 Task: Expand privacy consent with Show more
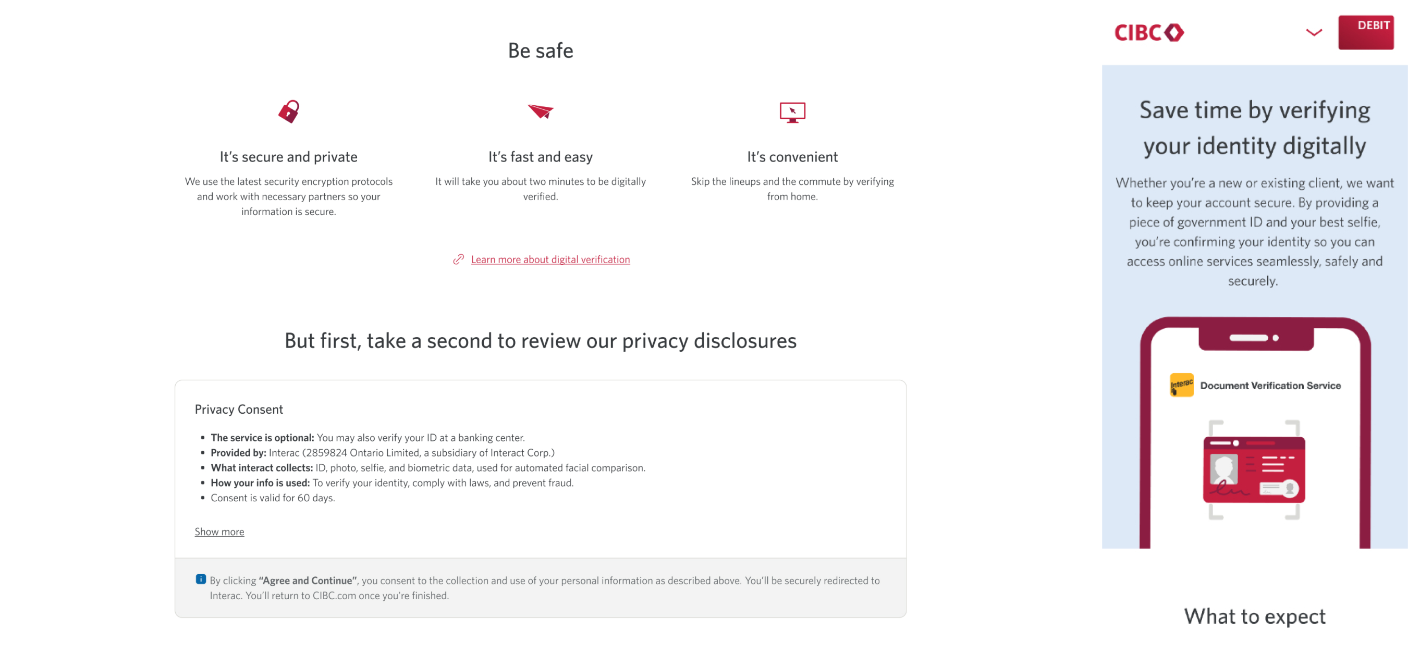[219, 532]
